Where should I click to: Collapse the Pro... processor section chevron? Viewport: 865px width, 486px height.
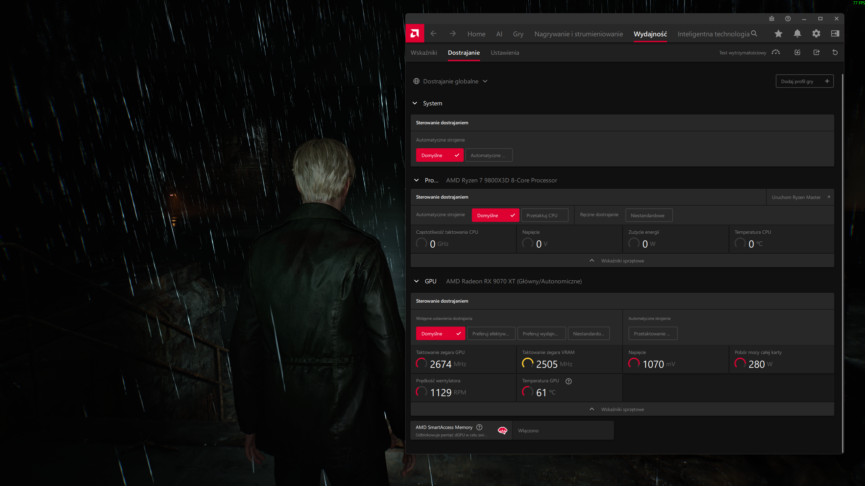pyautogui.click(x=416, y=180)
